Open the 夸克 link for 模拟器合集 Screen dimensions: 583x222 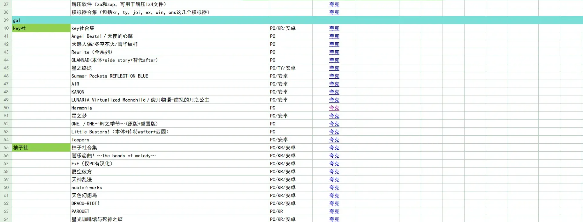[334, 12]
